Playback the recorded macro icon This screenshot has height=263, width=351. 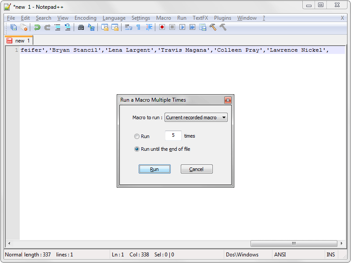click(182, 27)
